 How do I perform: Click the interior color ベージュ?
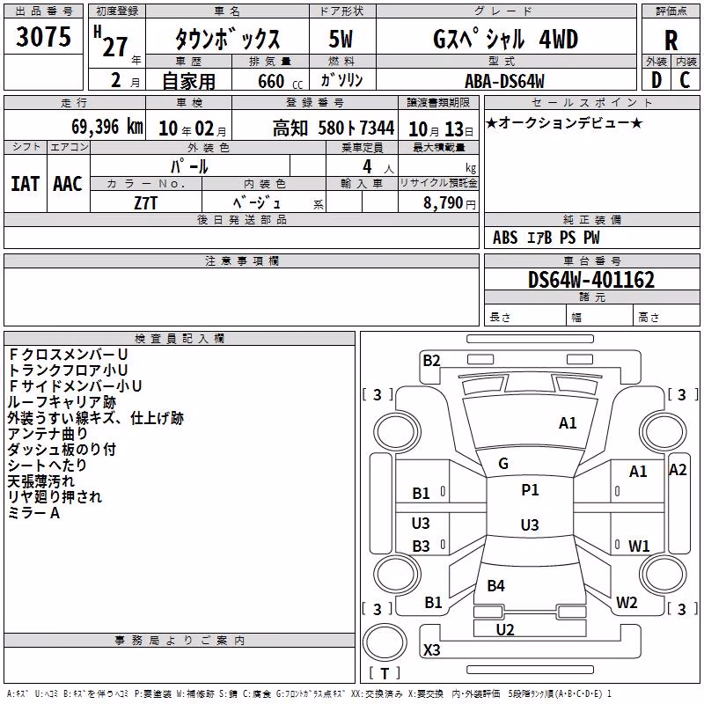(257, 203)
